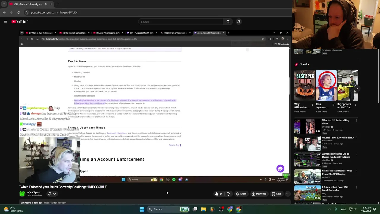This screenshot has width=380, height=214.
Task: Open options for 'WILLNE | BOX BOX WITH BELLA'
Action: 357,138
